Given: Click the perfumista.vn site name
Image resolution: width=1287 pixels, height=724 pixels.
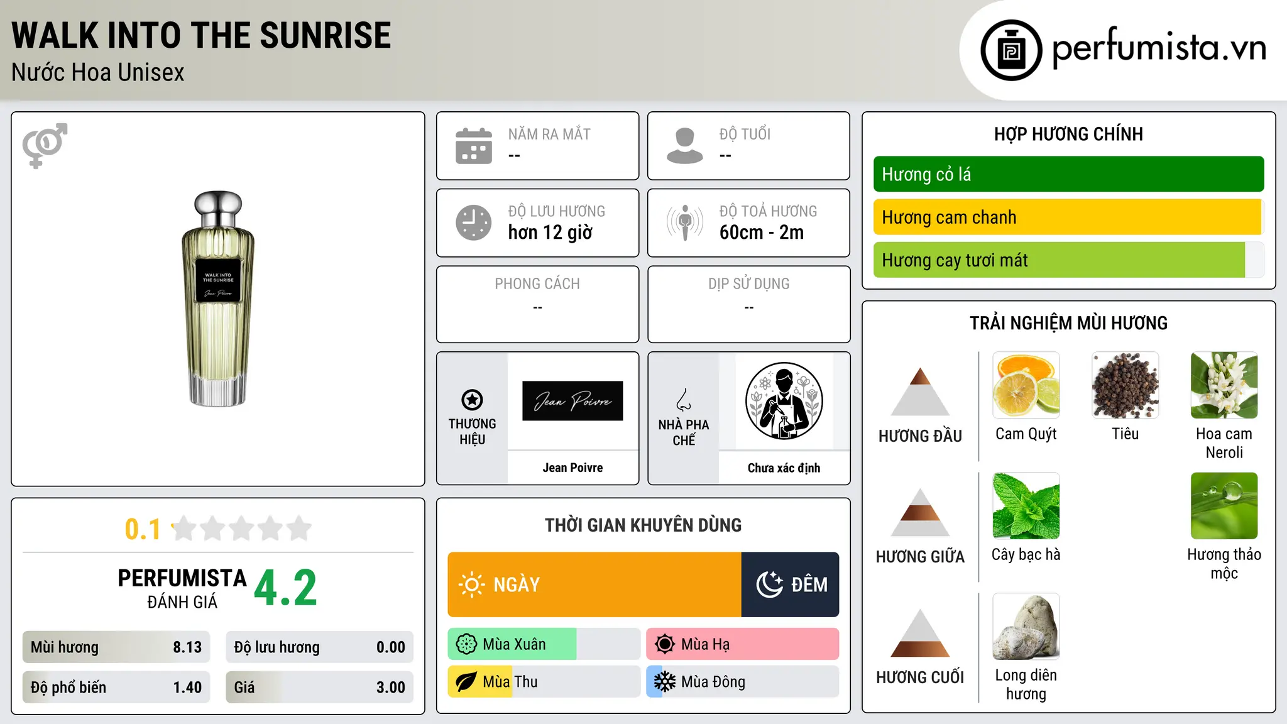Looking at the screenshot, I should pos(1159,48).
